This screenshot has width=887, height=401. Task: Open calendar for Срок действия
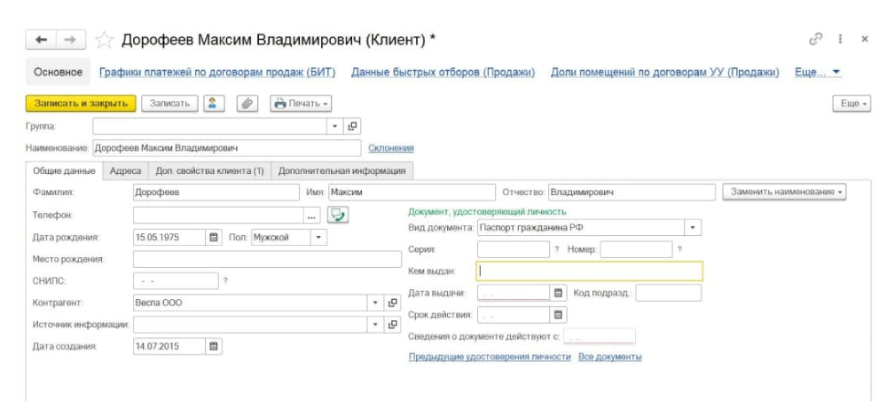tap(558, 314)
